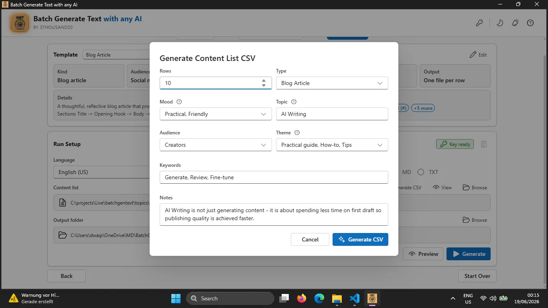Open the Mood dropdown Practical, Friendly
Viewport: 548px width, 308px height.
click(x=216, y=114)
